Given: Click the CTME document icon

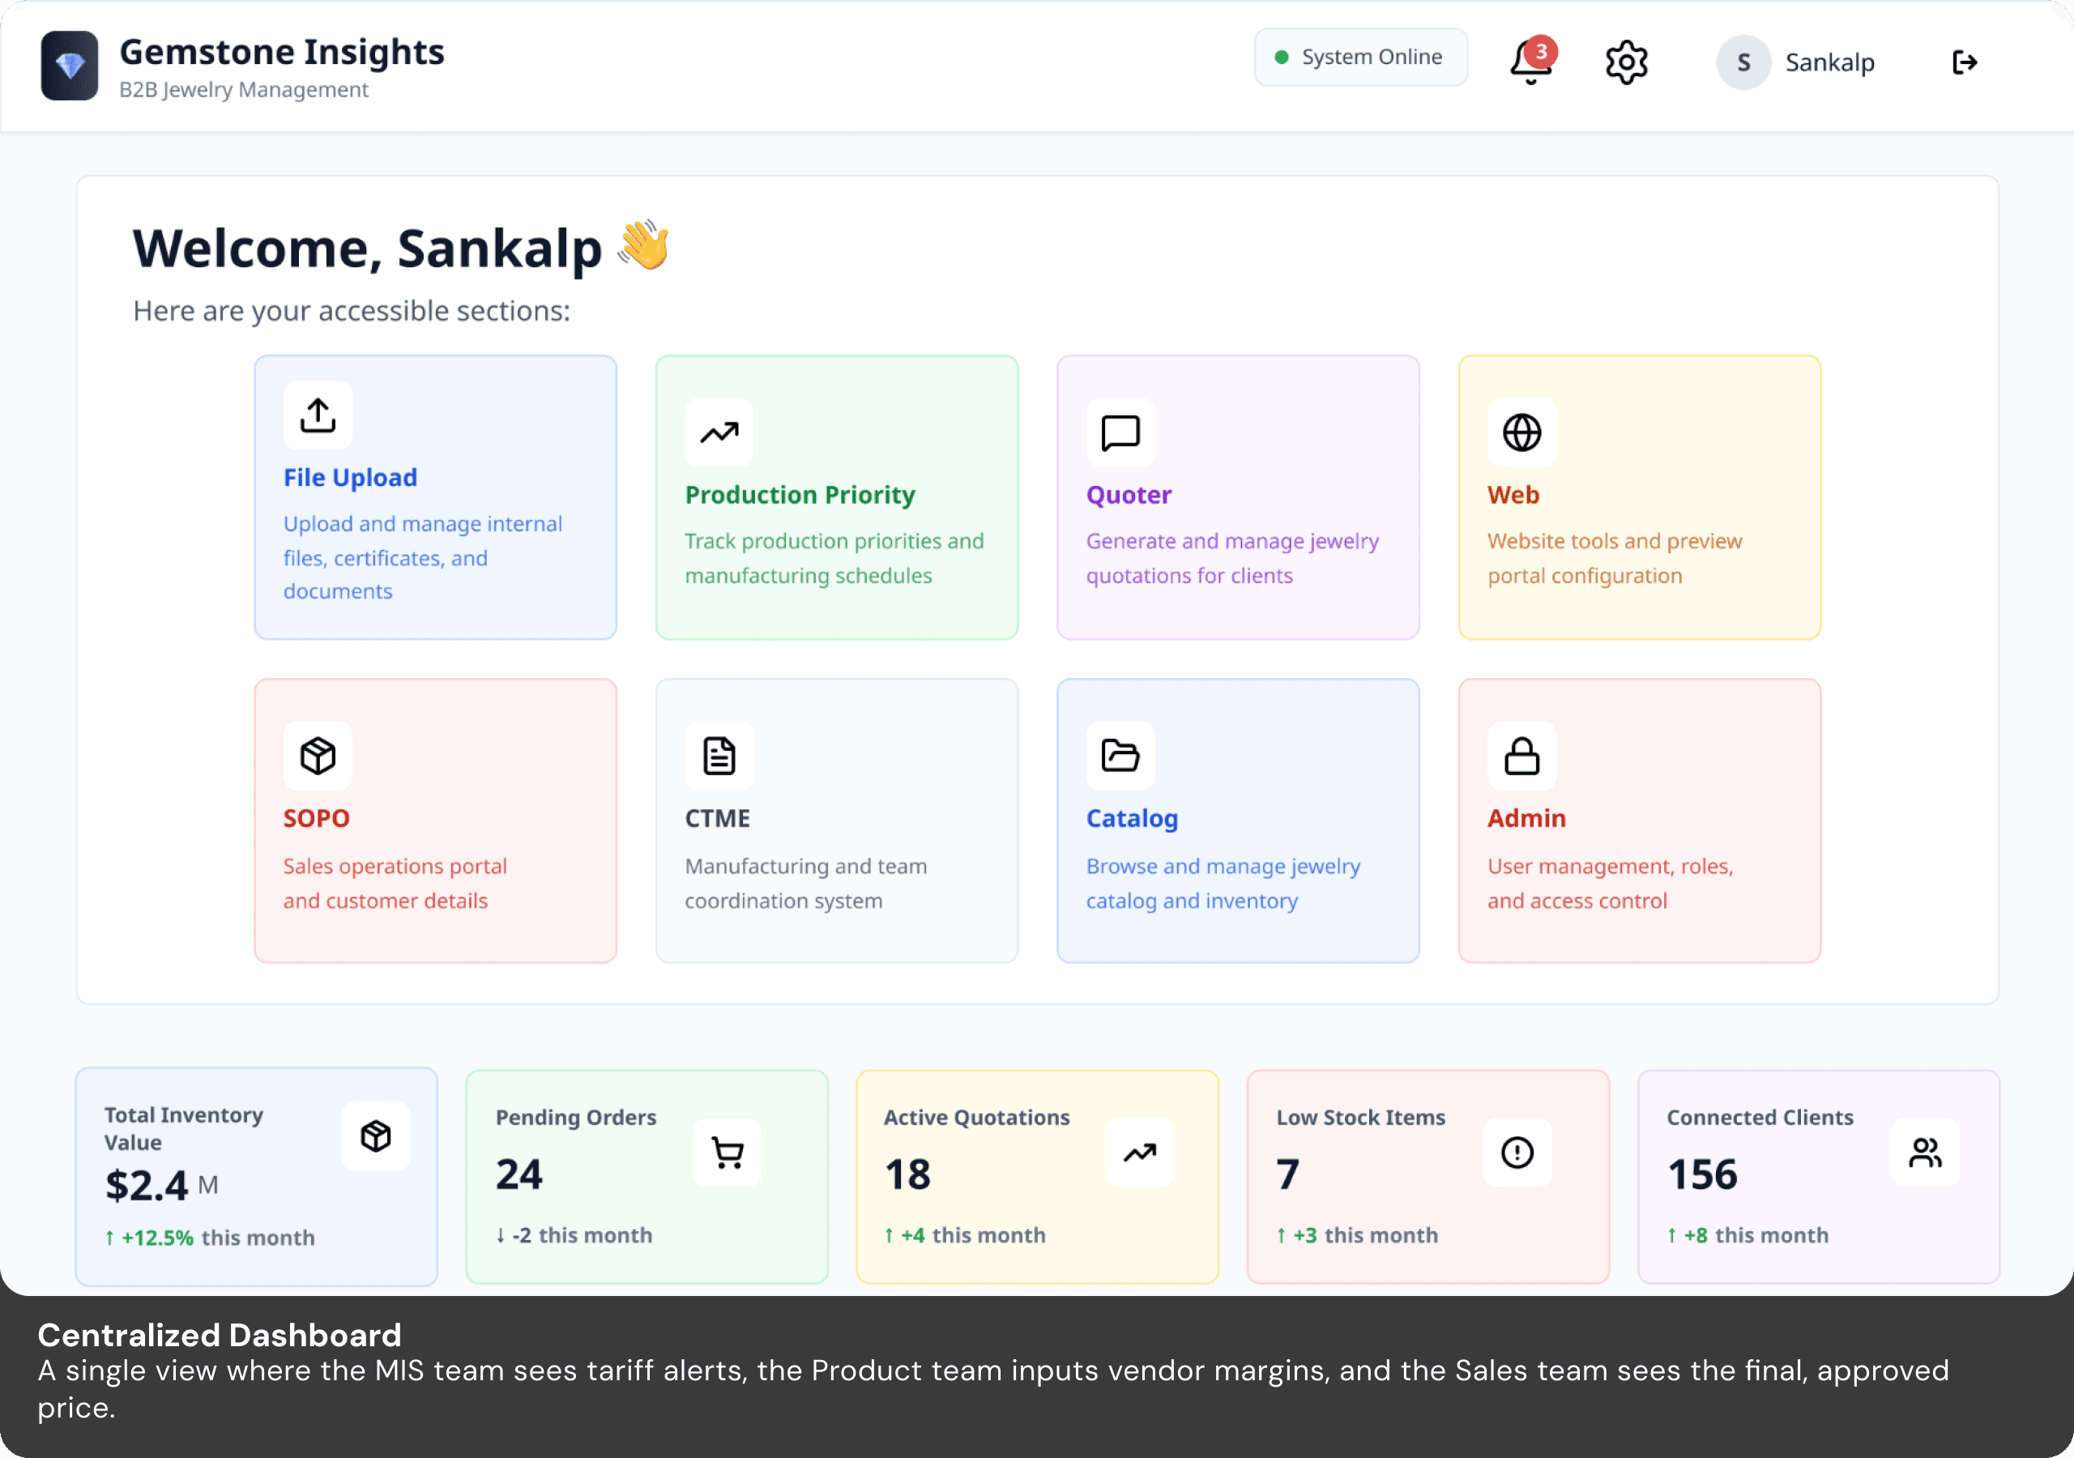Looking at the screenshot, I should 719,756.
